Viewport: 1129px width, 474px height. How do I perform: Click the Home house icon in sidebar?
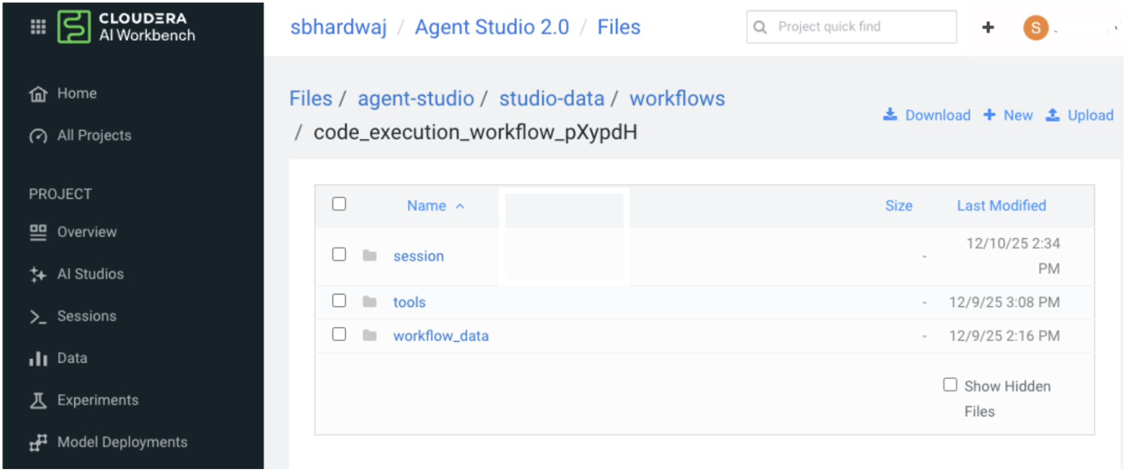(x=38, y=93)
